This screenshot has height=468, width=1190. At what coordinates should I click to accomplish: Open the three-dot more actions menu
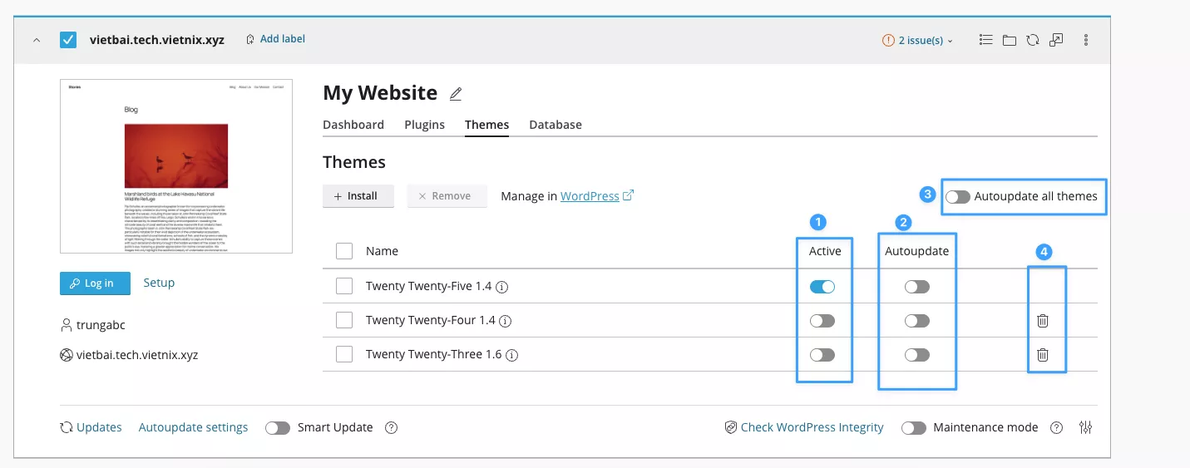click(x=1086, y=40)
